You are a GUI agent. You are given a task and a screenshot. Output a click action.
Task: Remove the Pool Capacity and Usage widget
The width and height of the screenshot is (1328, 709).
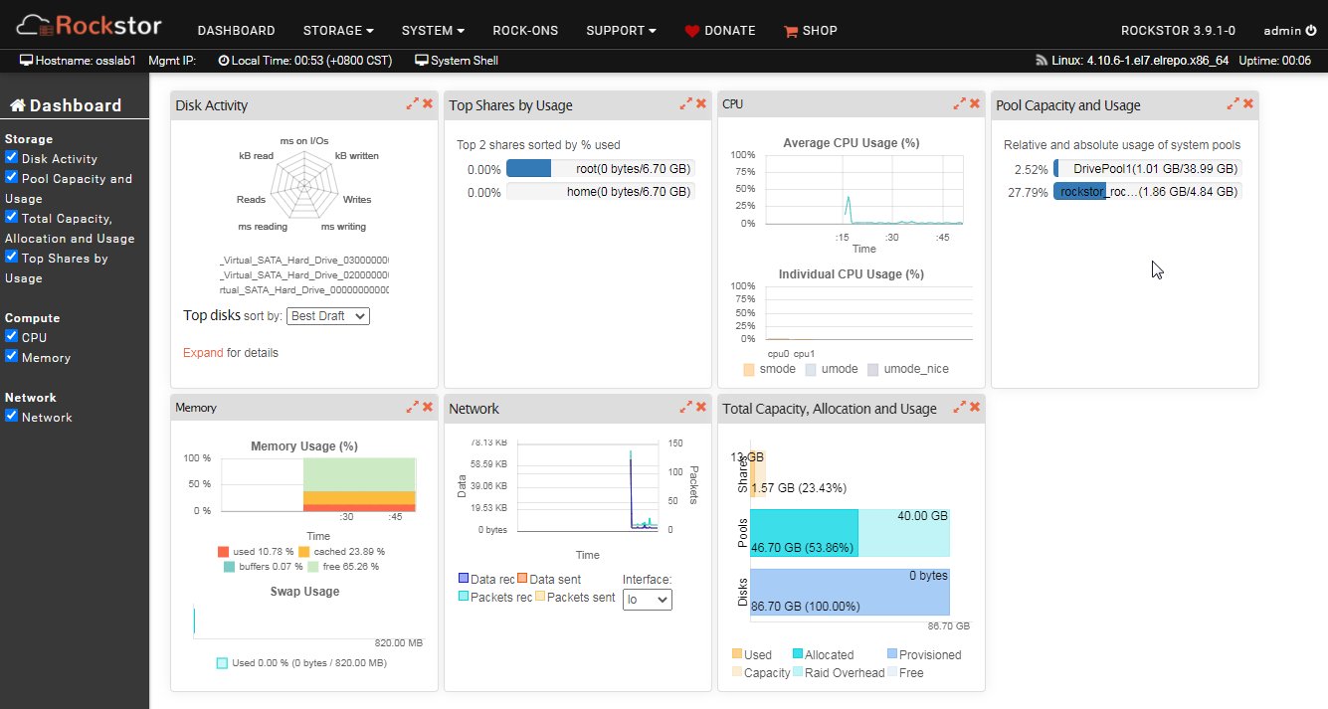[1248, 103]
